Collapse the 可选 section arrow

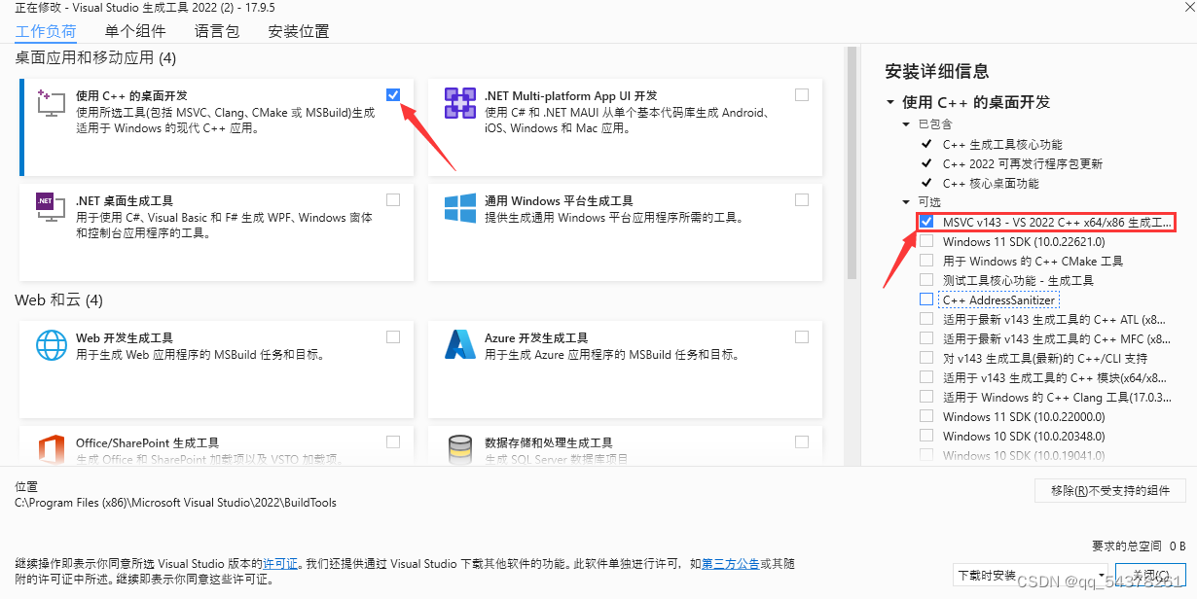[x=908, y=202]
